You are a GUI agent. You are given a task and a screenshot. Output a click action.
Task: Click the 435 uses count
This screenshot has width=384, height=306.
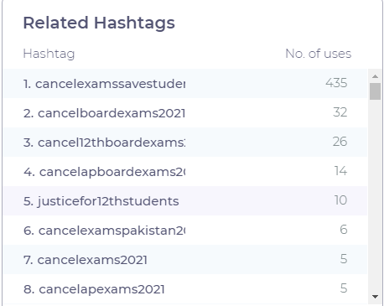click(x=336, y=83)
